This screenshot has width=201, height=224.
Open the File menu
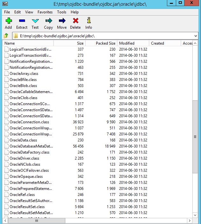7,12
